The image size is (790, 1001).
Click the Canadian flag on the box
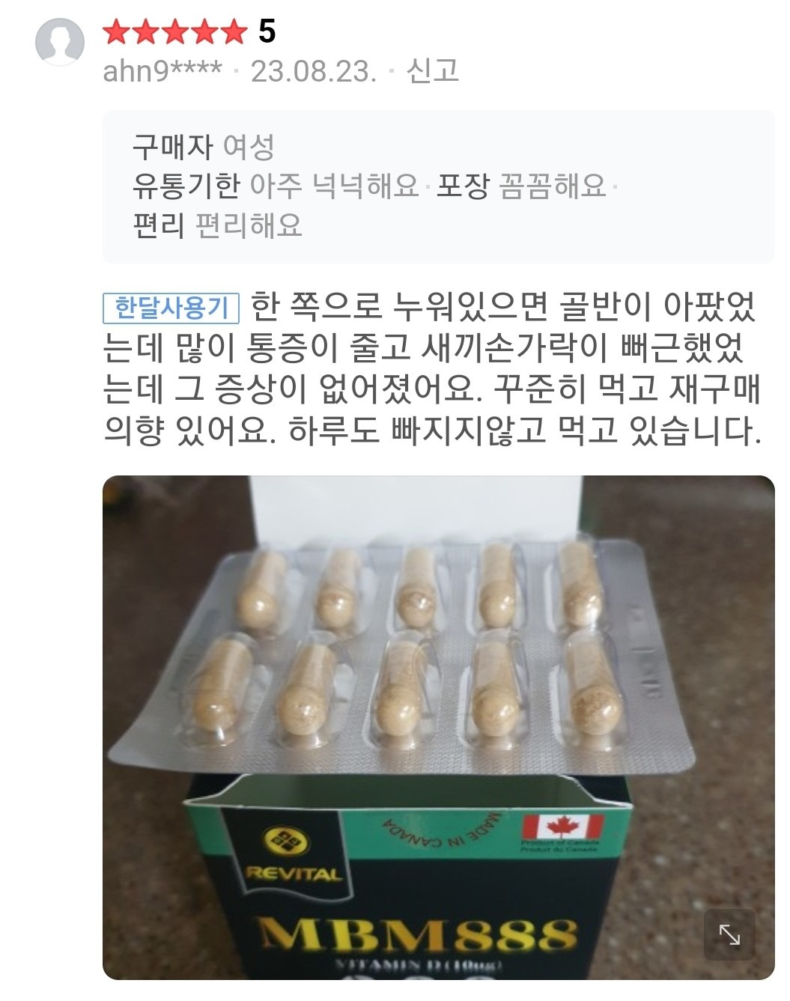562,827
